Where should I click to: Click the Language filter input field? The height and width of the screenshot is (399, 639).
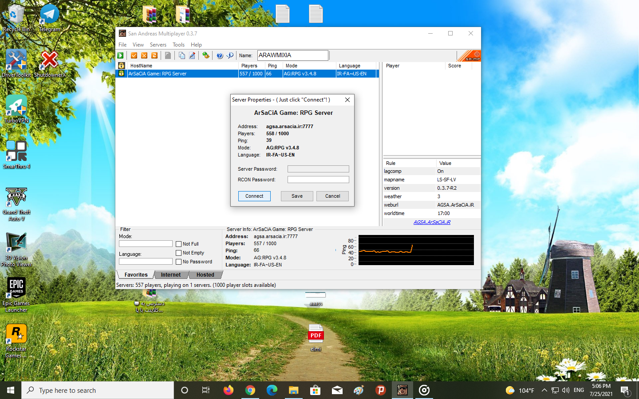click(146, 262)
